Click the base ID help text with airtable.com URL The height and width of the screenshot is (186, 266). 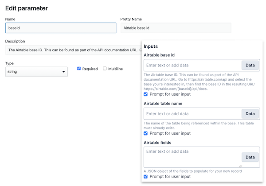[x=199, y=82]
